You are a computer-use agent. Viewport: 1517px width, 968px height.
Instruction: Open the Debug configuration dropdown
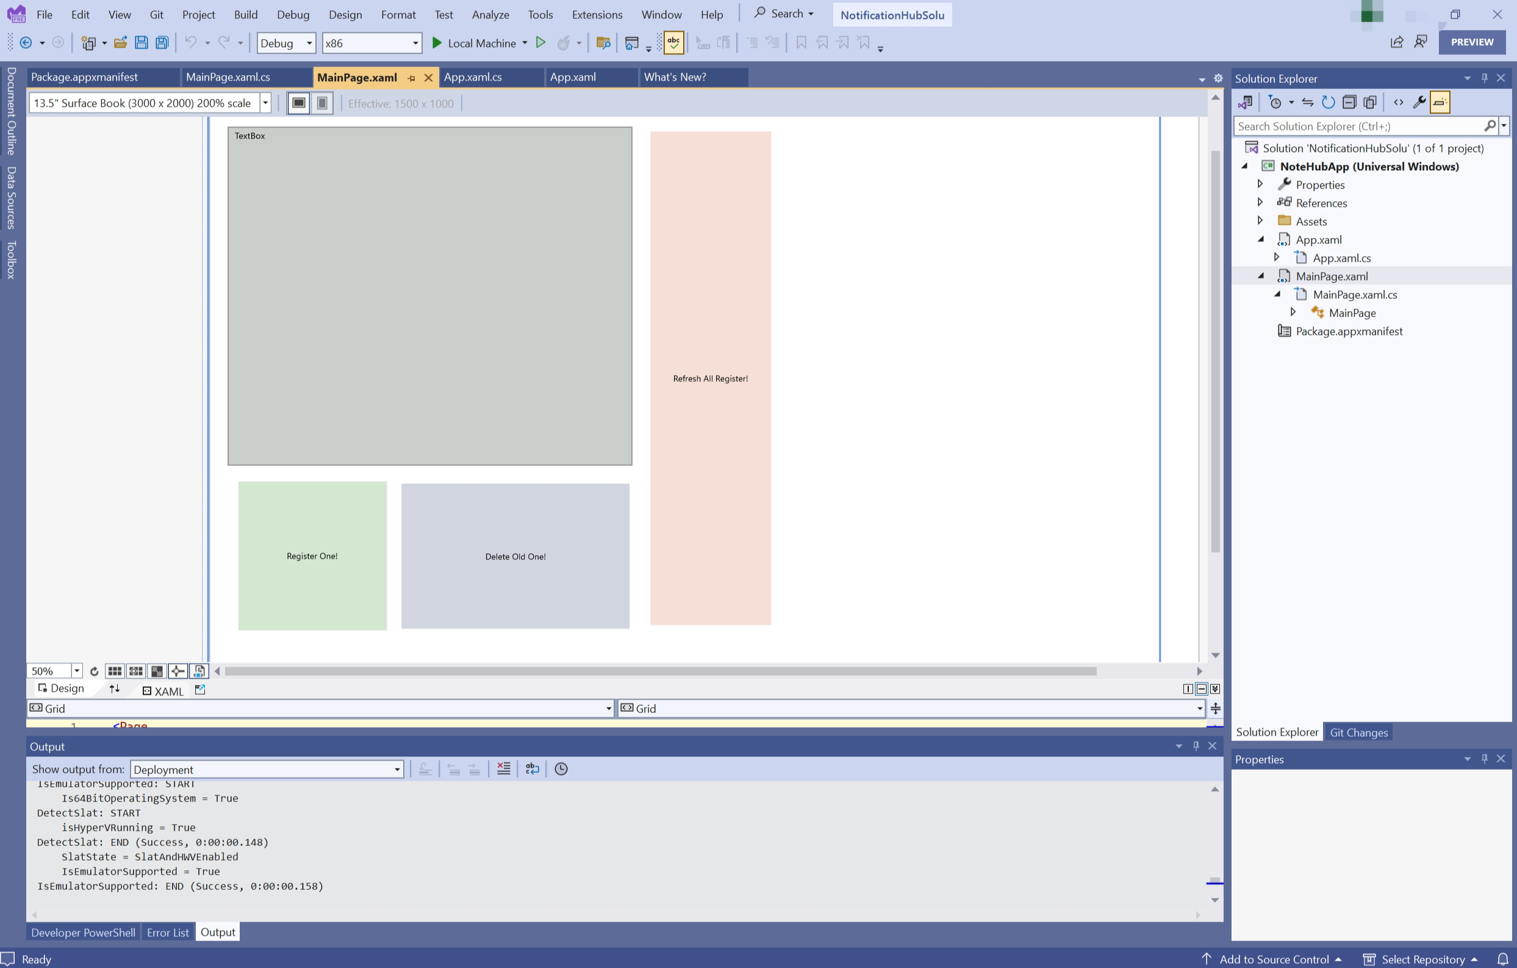(x=309, y=43)
